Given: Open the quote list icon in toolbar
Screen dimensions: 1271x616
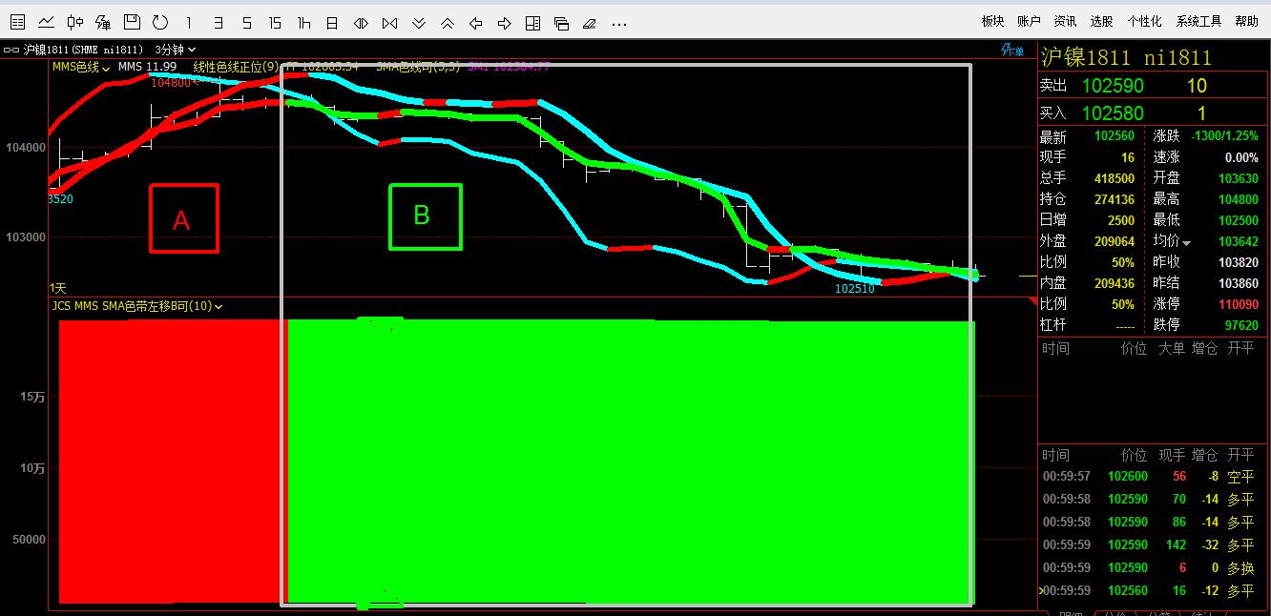Looking at the screenshot, I should click(x=17, y=22).
